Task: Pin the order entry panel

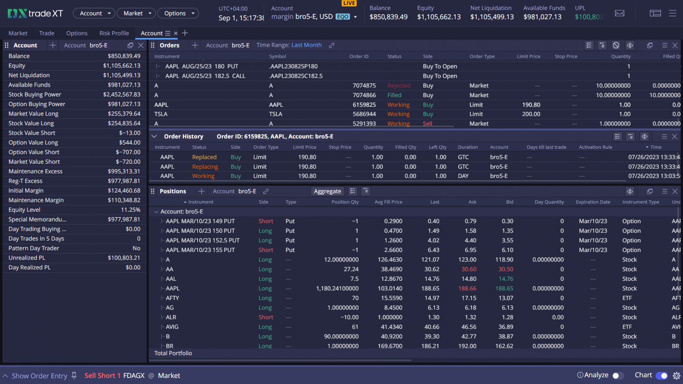Action: (x=74, y=375)
